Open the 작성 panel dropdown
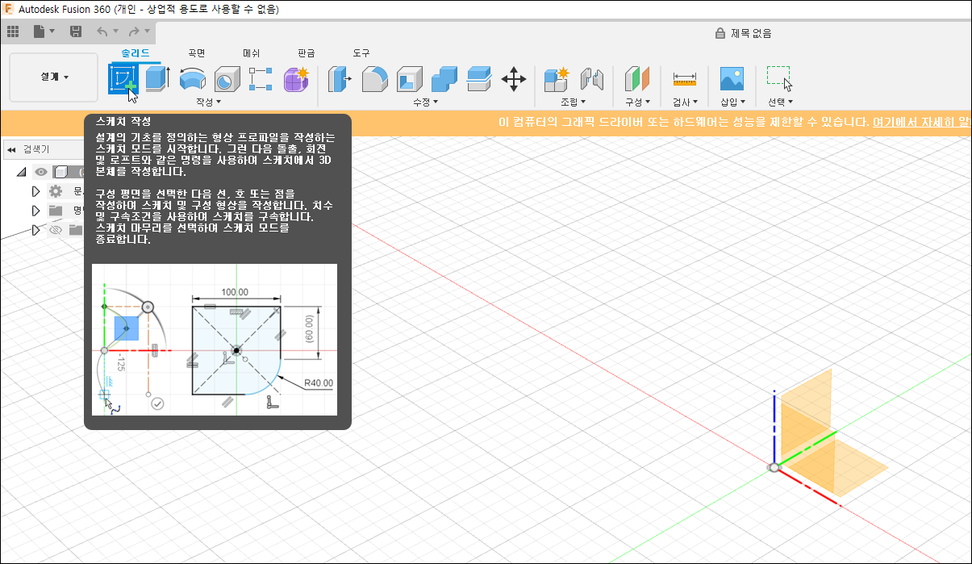972x564 pixels. [208, 102]
